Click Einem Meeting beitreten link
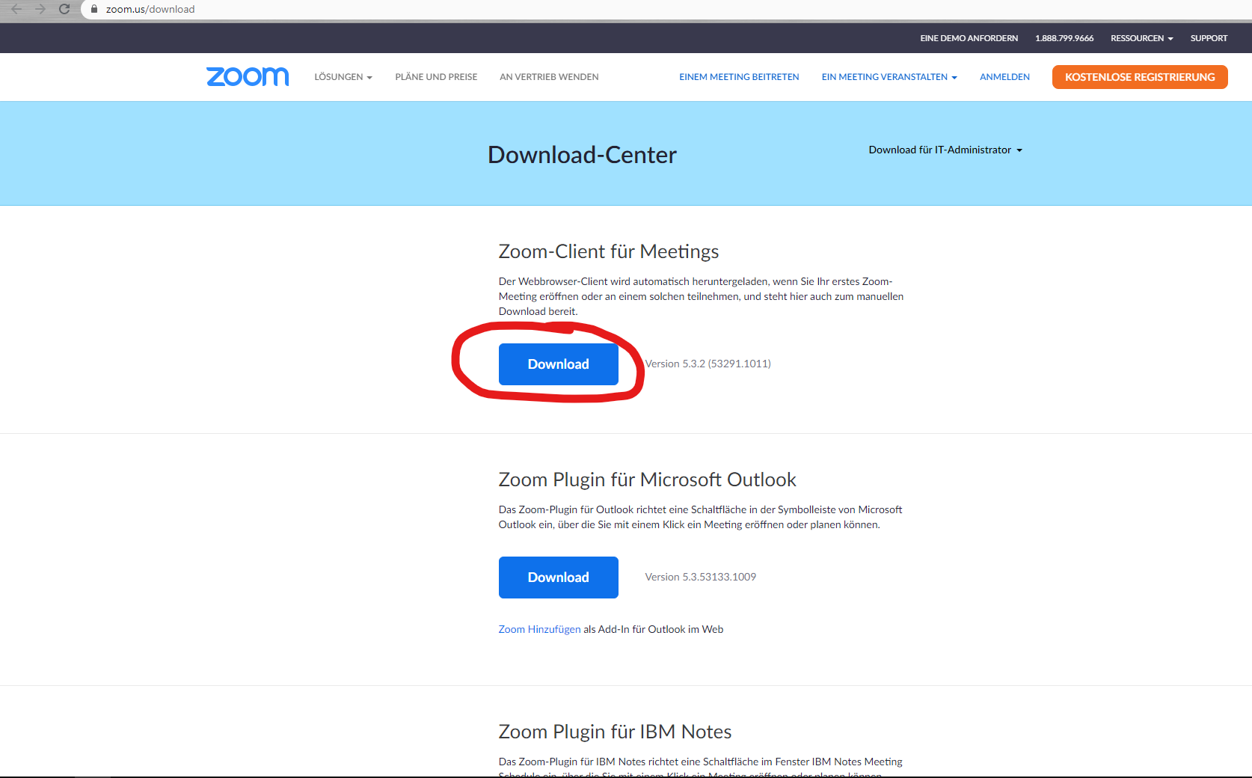 coord(739,77)
